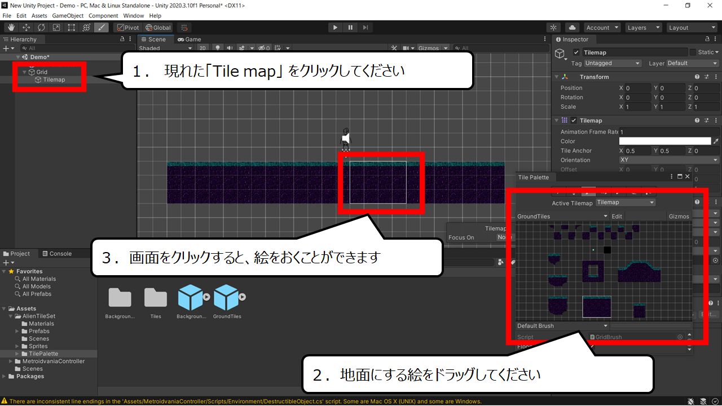Select the Scale tool

(x=56, y=28)
